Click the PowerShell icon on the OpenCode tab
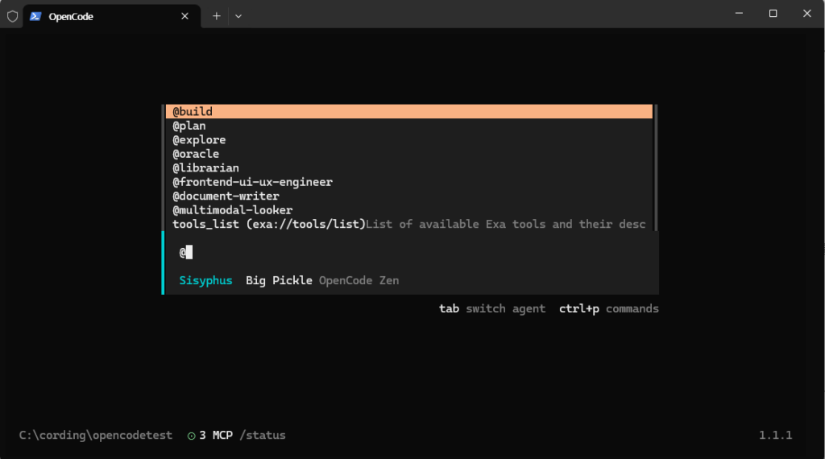Screen dimensions: 825x459 [x=36, y=16]
